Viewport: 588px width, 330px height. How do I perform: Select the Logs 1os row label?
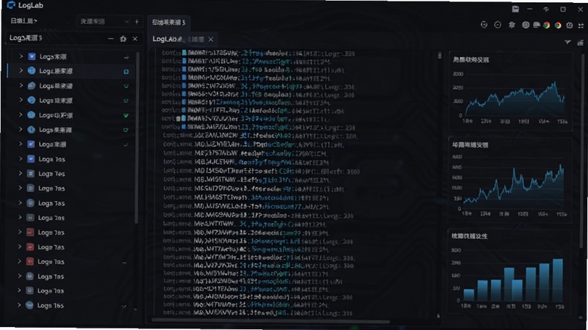click(51, 159)
